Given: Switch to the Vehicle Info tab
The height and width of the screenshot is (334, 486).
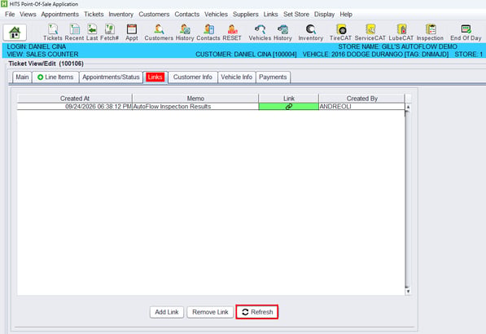Looking at the screenshot, I should coord(237,77).
